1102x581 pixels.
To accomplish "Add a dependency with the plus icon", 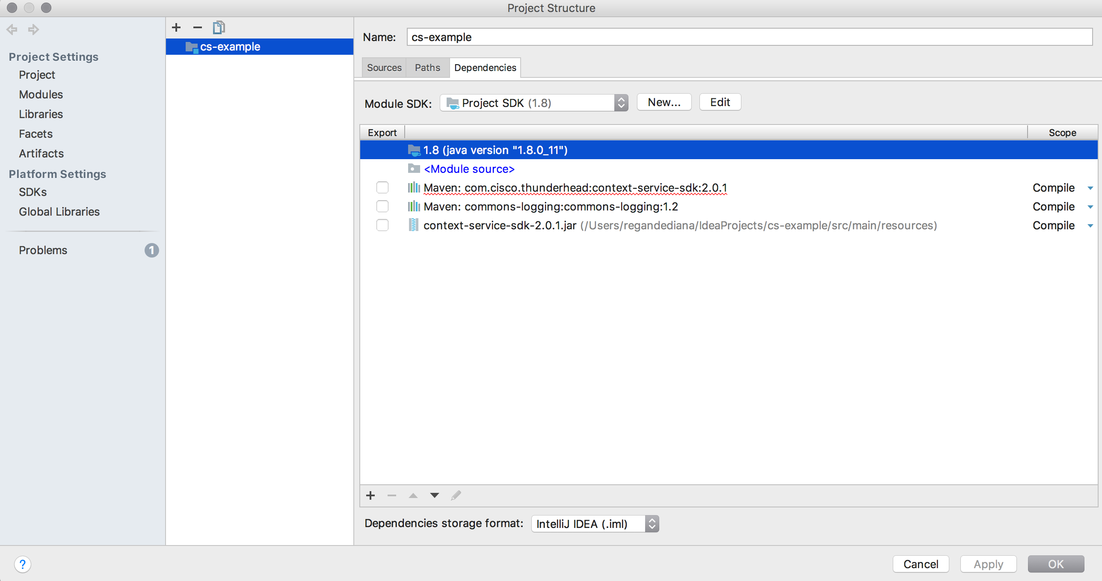I will (x=370, y=495).
